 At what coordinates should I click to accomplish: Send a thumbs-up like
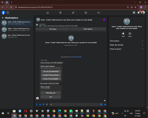pos(105,104)
